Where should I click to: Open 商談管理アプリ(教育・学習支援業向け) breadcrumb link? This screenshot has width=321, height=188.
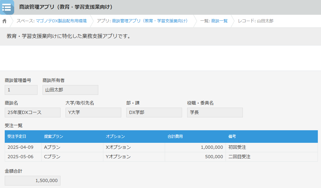coord(150,21)
